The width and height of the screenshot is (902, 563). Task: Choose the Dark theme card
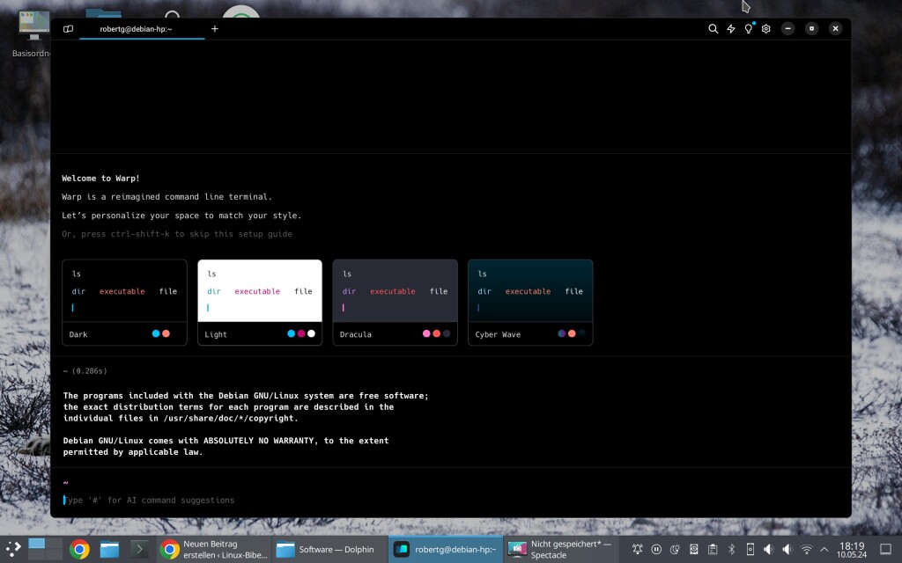coord(124,303)
